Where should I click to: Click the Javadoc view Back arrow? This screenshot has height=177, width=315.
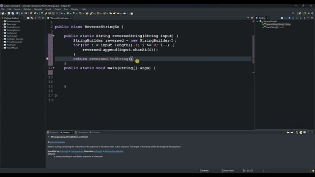[288, 132]
